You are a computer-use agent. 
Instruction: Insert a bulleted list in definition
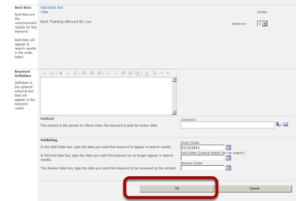(115, 73)
